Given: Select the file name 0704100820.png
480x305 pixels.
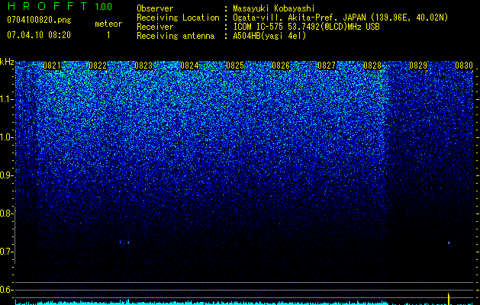Looking at the screenshot, I should (x=39, y=21).
